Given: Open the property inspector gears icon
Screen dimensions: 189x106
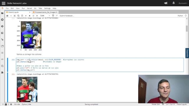Looking at the screenshot, I should tap(2, 66).
